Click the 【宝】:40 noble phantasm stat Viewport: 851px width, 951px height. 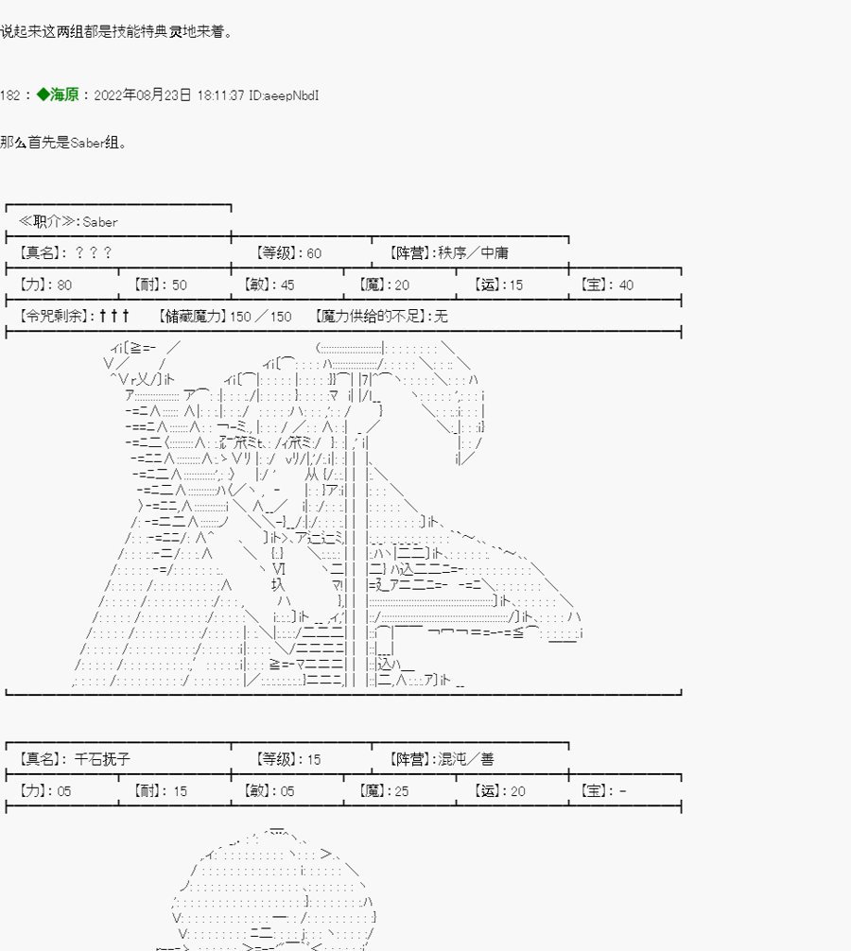coord(606,285)
